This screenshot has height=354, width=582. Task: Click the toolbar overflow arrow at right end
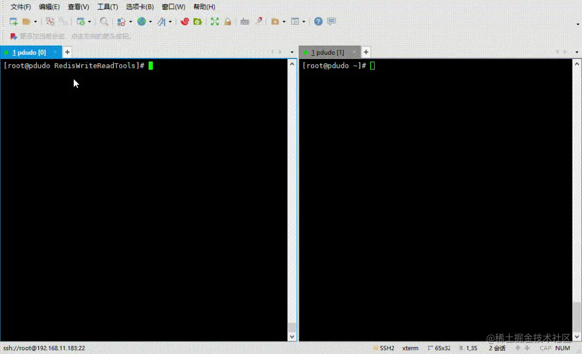[578, 24]
